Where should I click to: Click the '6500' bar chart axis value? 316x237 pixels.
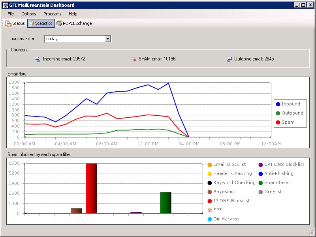point(14,163)
